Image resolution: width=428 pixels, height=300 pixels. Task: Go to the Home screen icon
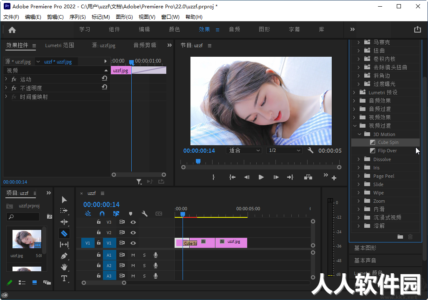[12, 30]
